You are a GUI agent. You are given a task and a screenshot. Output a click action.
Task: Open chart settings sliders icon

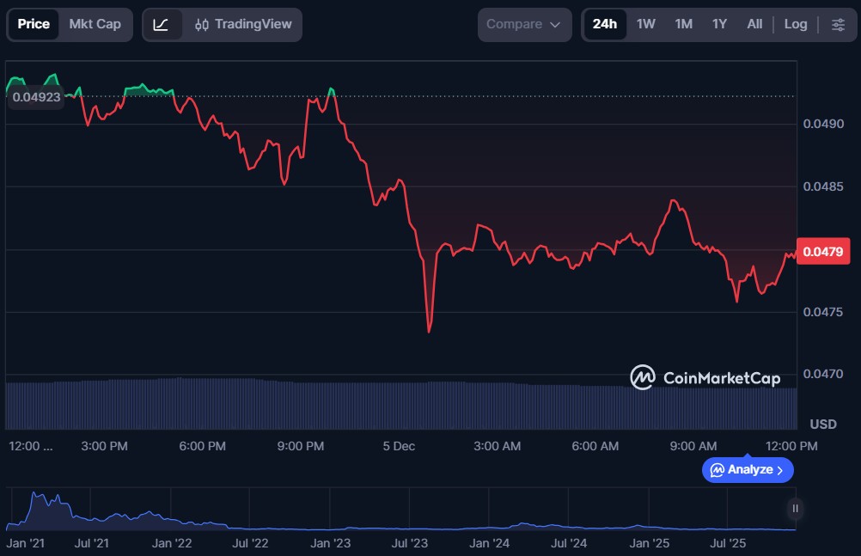coord(838,24)
